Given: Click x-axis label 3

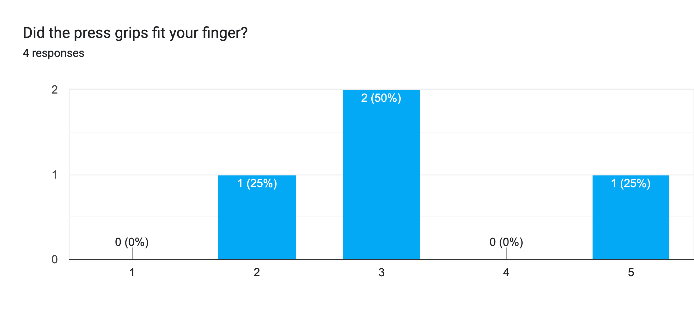Looking at the screenshot, I should click(x=381, y=272).
